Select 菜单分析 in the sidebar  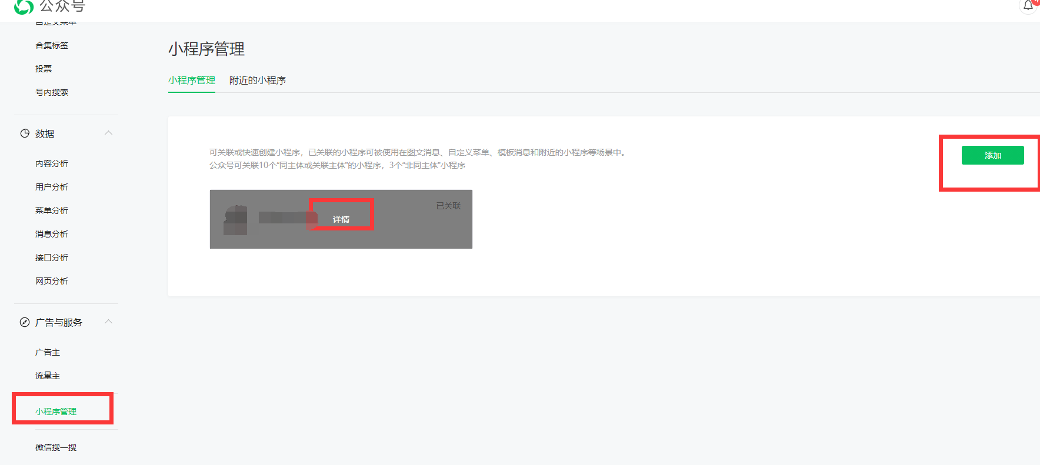tap(52, 210)
